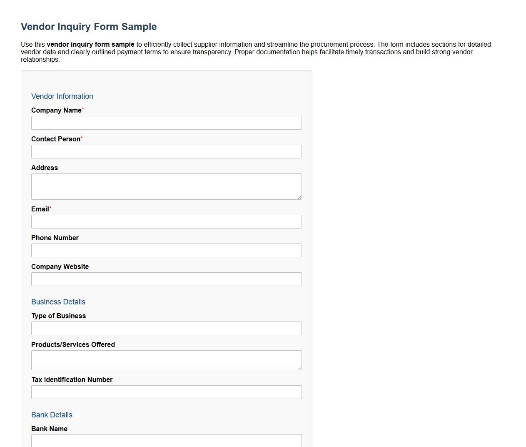The image size is (526, 447).
Task: Click the Company Name field label
Action: [x=56, y=110]
